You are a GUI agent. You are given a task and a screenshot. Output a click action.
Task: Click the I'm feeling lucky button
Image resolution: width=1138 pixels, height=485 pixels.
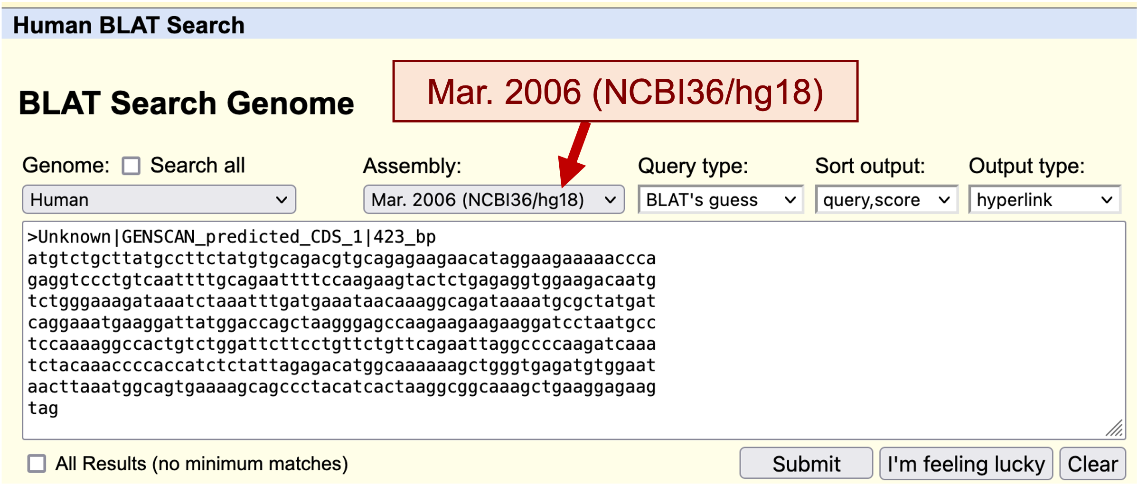pos(966,464)
